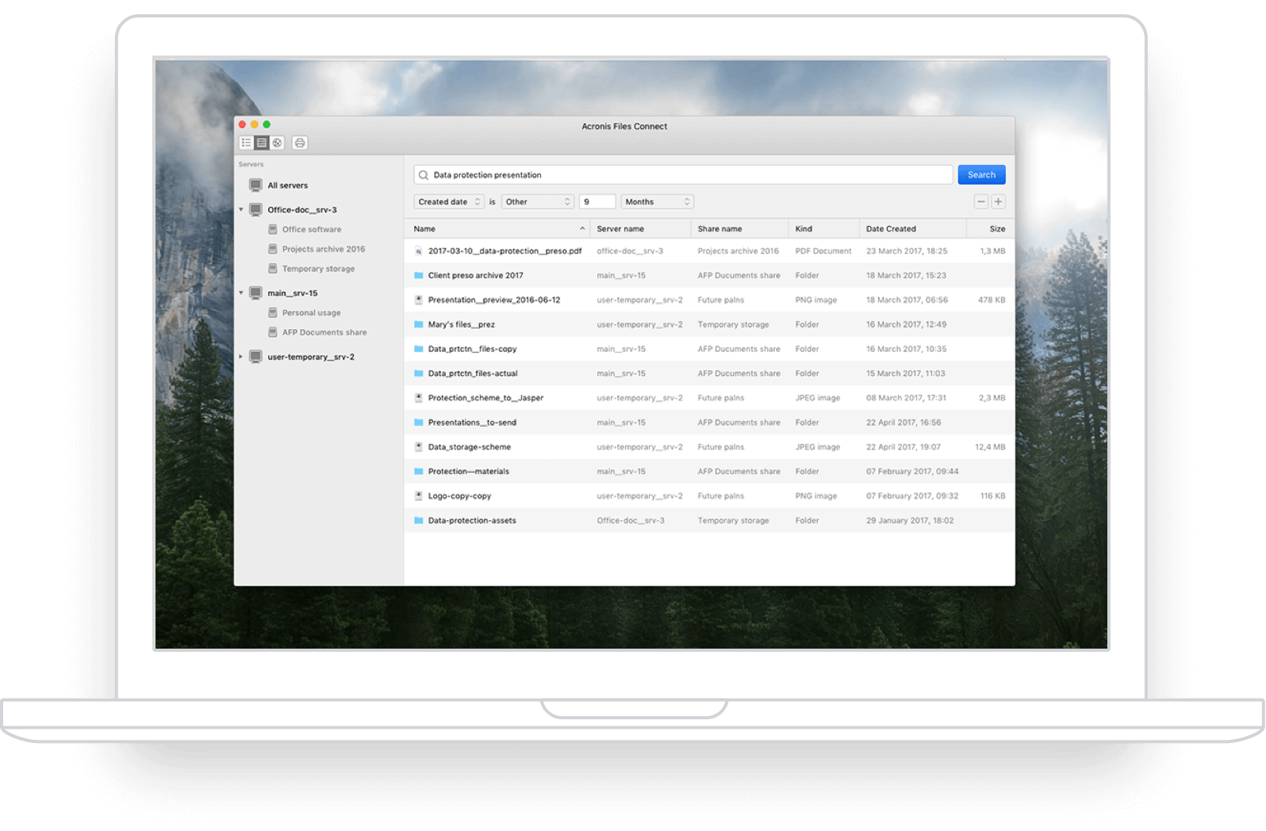Select All servers in the sidebar
The height and width of the screenshot is (831, 1266).
(x=287, y=186)
